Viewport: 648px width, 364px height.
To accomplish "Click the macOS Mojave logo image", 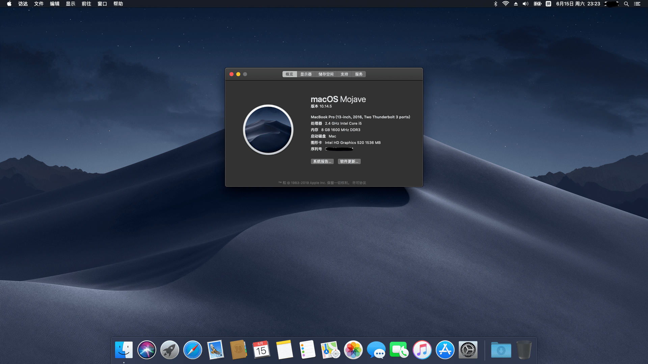I will click(268, 130).
